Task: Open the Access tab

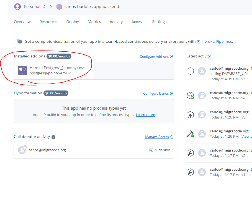Action: click(x=137, y=22)
